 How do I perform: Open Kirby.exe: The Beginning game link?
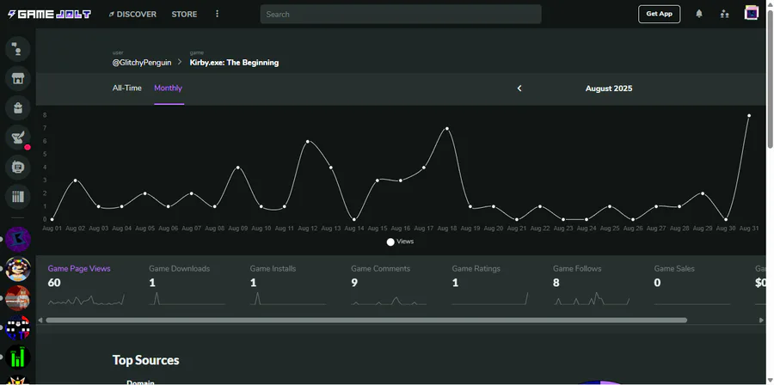tap(234, 63)
